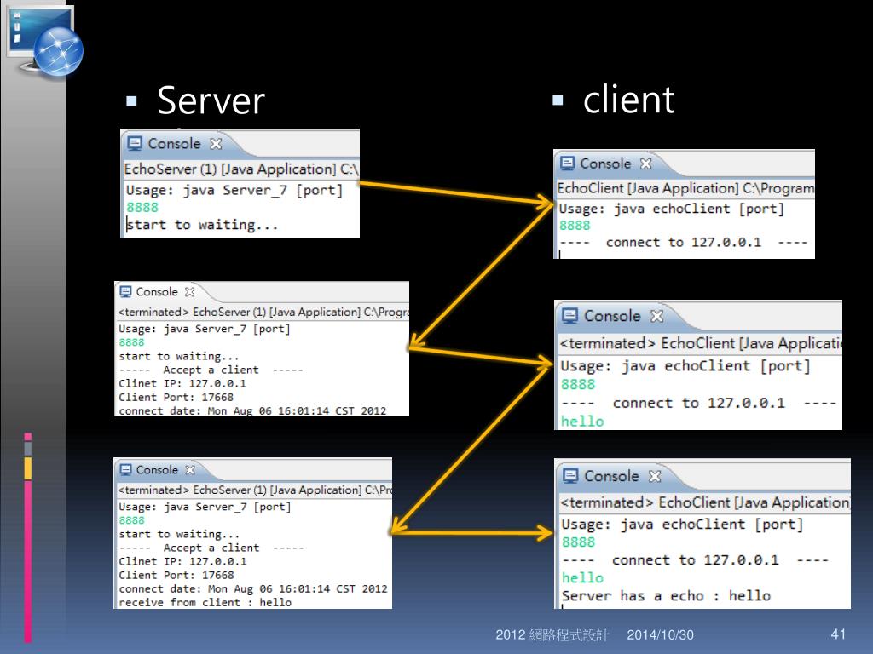Click green '8888' in running EchoClient console

(575, 225)
